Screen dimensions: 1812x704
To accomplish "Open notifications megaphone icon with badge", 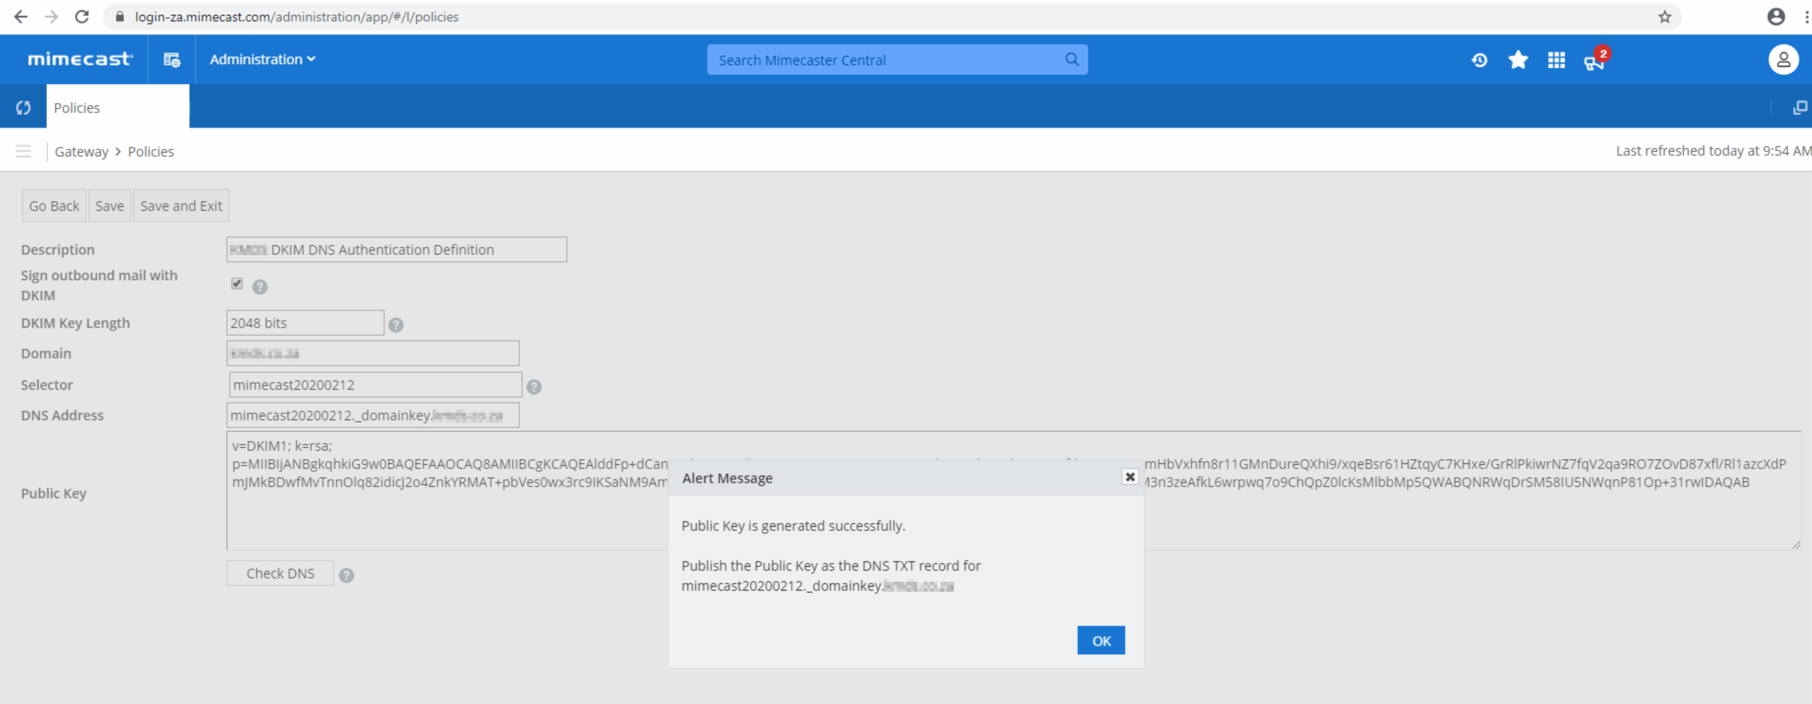I will tap(1593, 62).
